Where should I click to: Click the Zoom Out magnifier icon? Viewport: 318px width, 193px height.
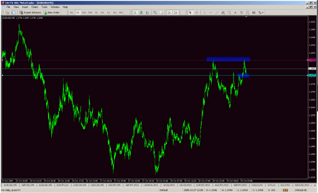point(161,13)
